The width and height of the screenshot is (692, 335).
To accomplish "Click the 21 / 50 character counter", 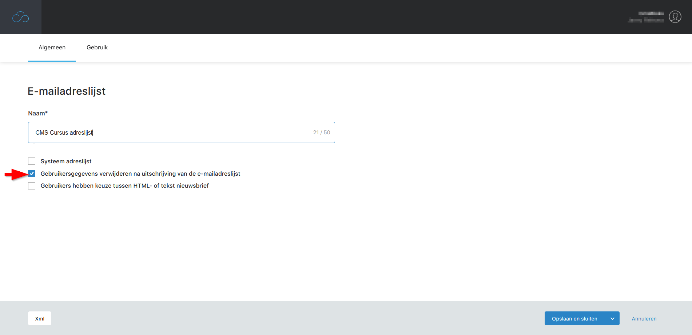I will point(322,132).
